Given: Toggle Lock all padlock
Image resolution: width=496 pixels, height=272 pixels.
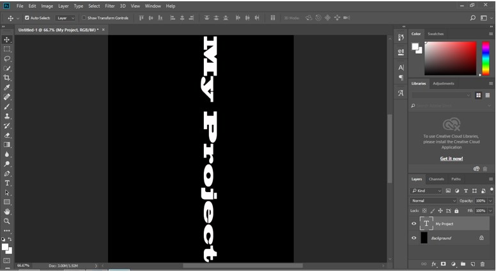Looking at the screenshot, I should 456,211.
